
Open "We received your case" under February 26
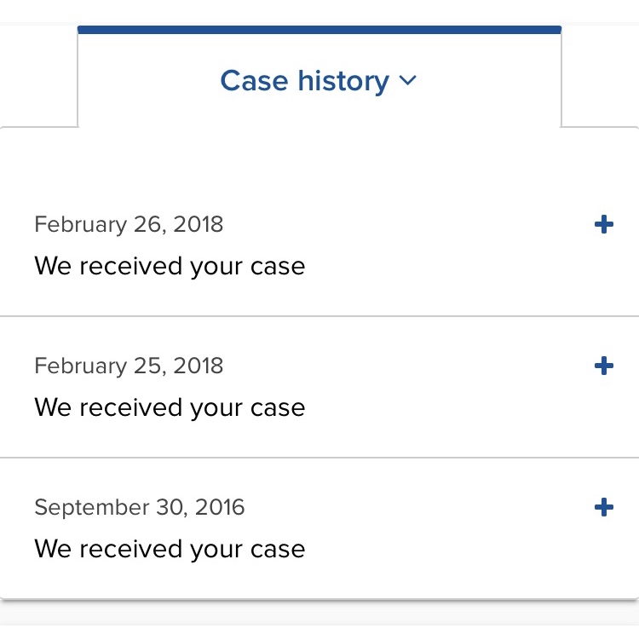[x=170, y=266]
